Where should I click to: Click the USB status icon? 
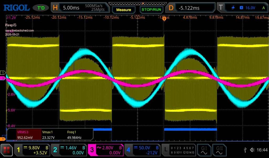(x=245, y=150)
